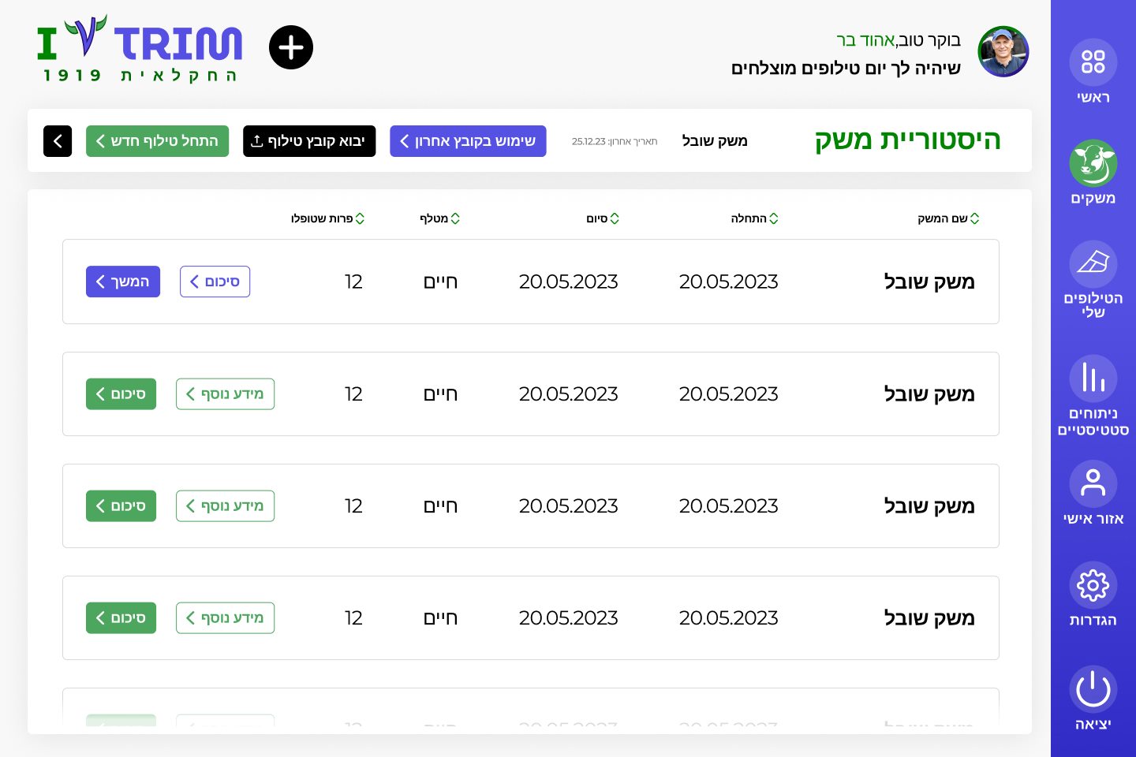Click the תאריך אחרון 25.12.23 label

(x=615, y=142)
